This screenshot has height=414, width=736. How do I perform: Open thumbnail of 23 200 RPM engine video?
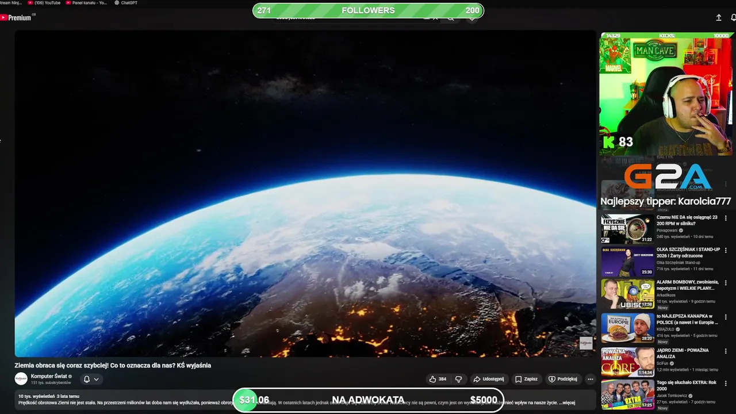627,228
